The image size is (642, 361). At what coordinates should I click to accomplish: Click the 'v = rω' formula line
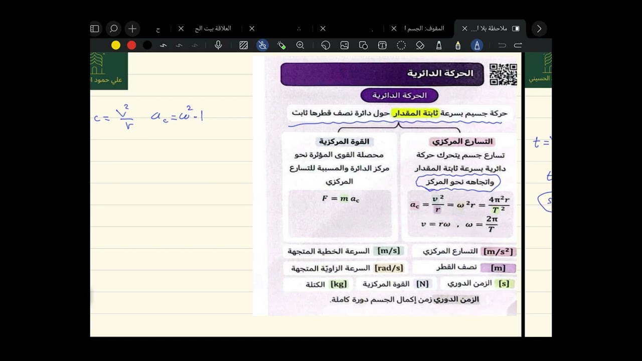tap(435, 224)
